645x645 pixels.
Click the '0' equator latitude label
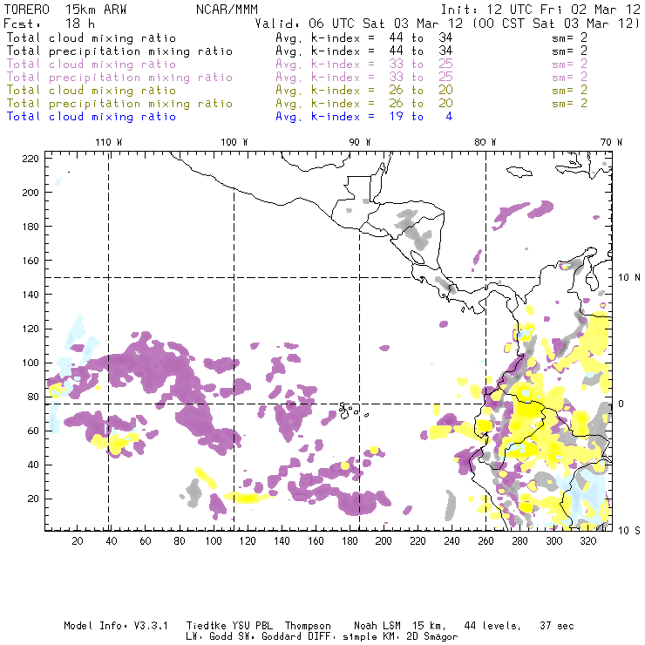coord(621,404)
